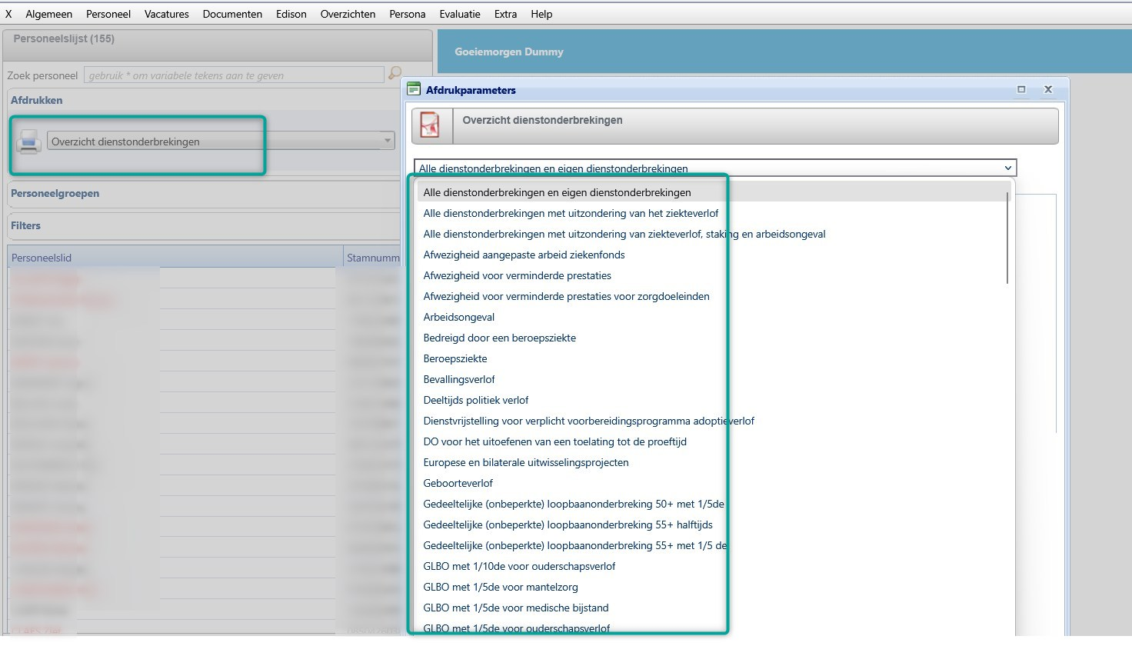This screenshot has width=1132, height=656.
Task: Open the Personeel menu
Action: tap(108, 14)
